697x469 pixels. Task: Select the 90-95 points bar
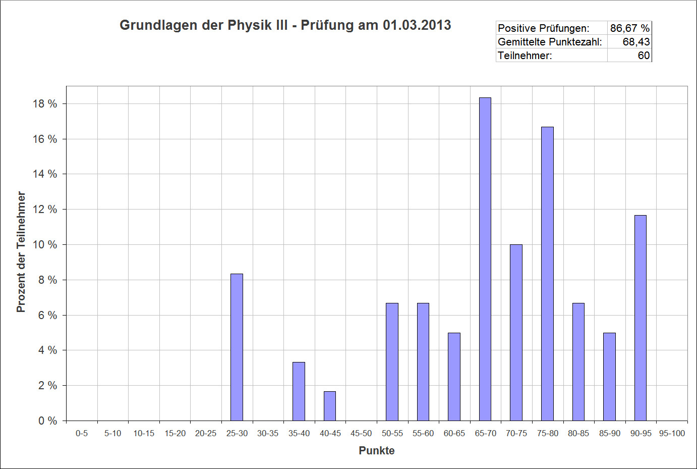pos(640,318)
